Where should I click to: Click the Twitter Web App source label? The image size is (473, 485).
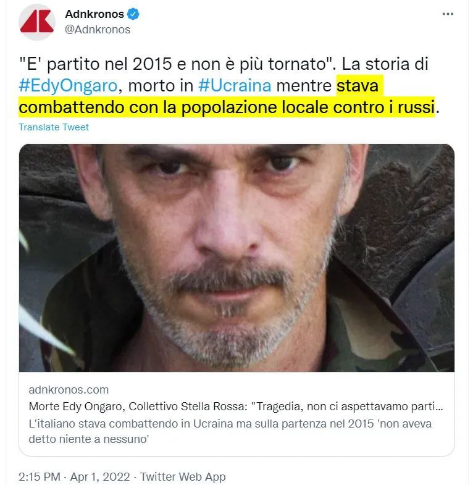click(x=183, y=476)
